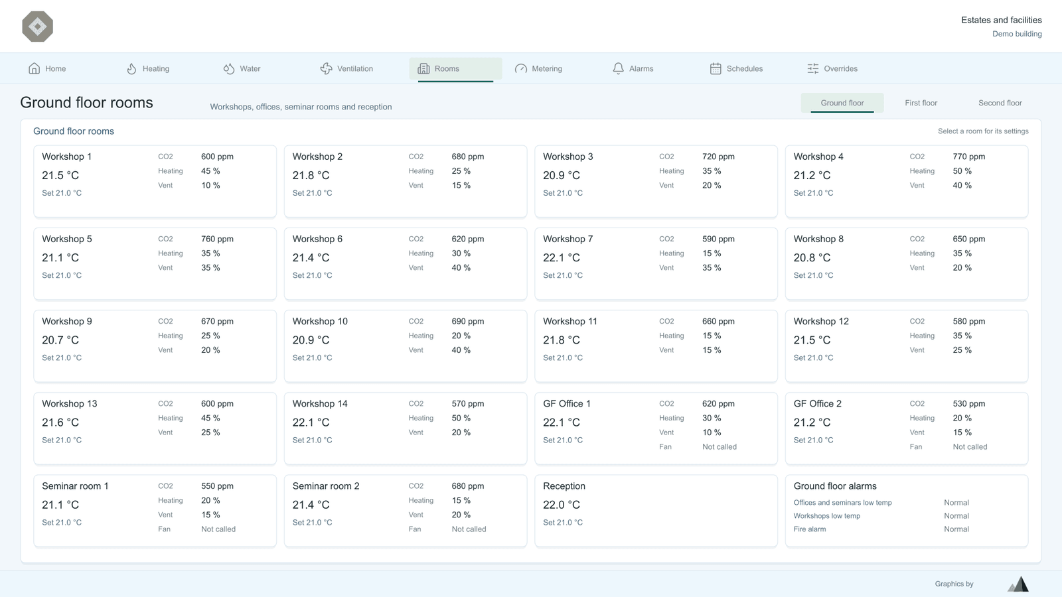Click the Ground floor alarms panel
The height and width of the screenshot is (597, 1062).
(x=907, y=510)
